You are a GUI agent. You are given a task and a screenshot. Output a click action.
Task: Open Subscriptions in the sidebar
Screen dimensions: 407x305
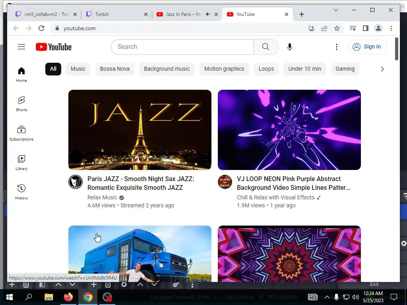[21, 133]
